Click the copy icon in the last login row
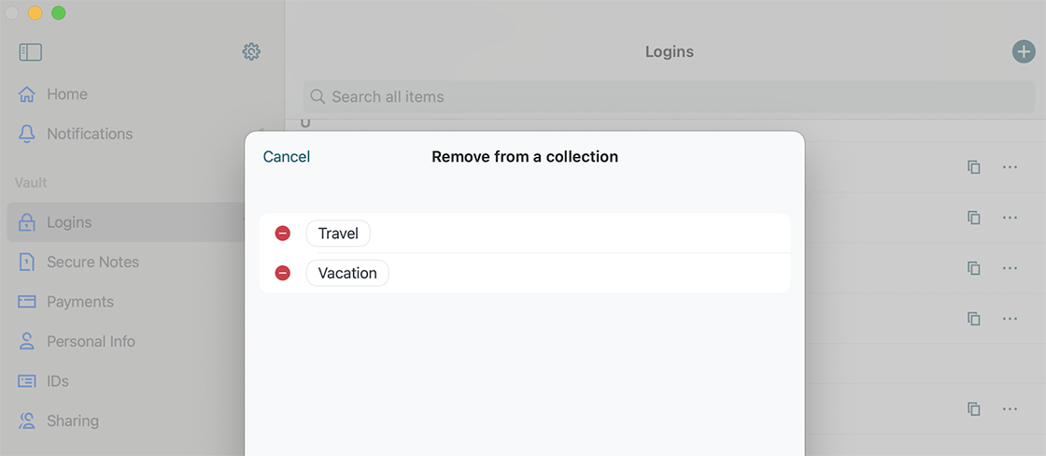1046x456 pixels. (x=974, y=408)
